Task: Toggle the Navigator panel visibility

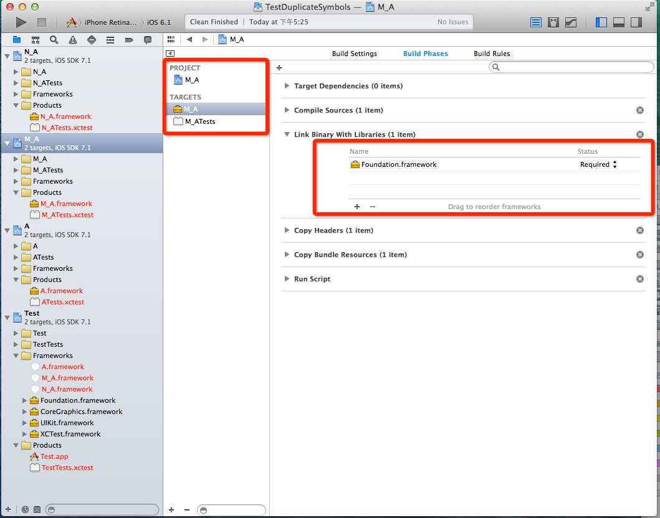Action: coord(601,22)
